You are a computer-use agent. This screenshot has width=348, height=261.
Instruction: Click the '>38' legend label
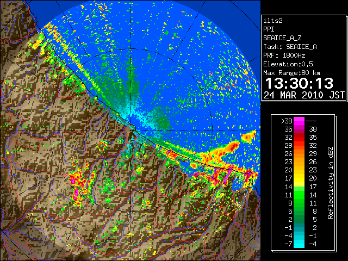287,121
